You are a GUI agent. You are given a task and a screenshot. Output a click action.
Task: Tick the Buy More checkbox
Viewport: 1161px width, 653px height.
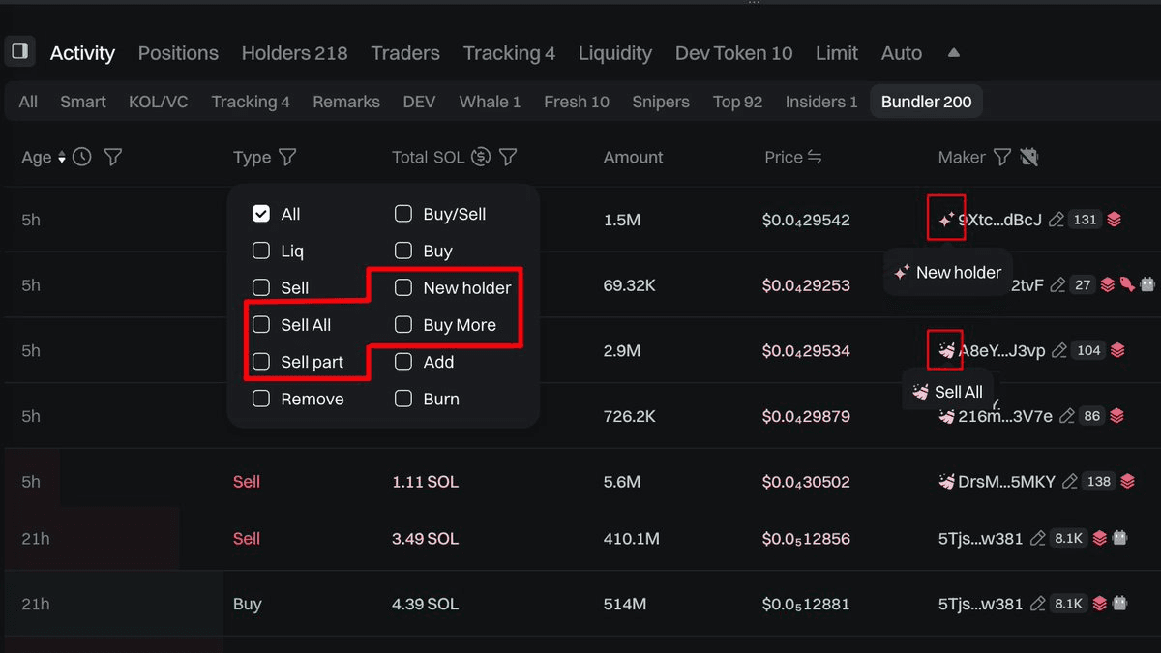[403, 325]
